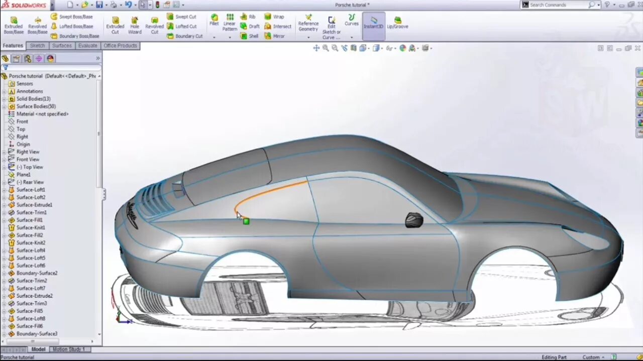Expand the Surface Bodies(50) folder
643x361 pixels.
[5, 106]
